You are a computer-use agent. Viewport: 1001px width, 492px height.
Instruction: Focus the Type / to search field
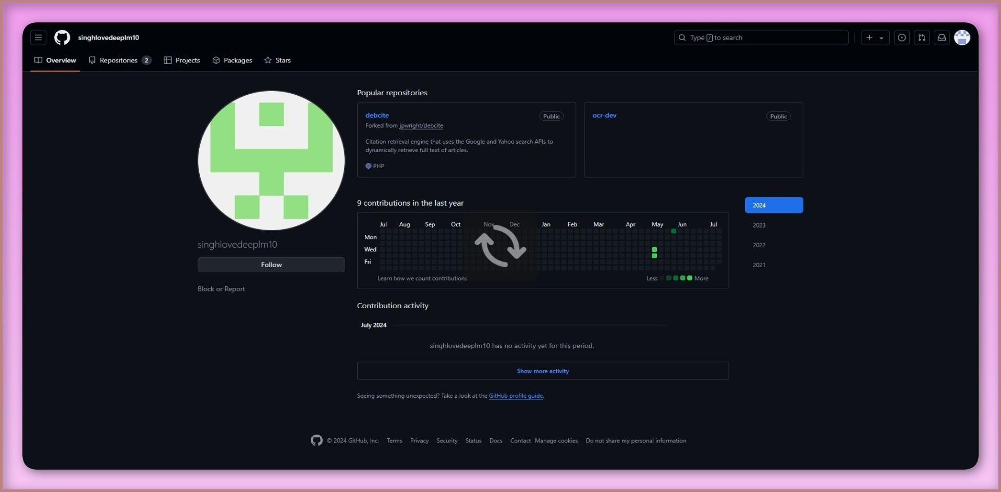tap(761, 37)
